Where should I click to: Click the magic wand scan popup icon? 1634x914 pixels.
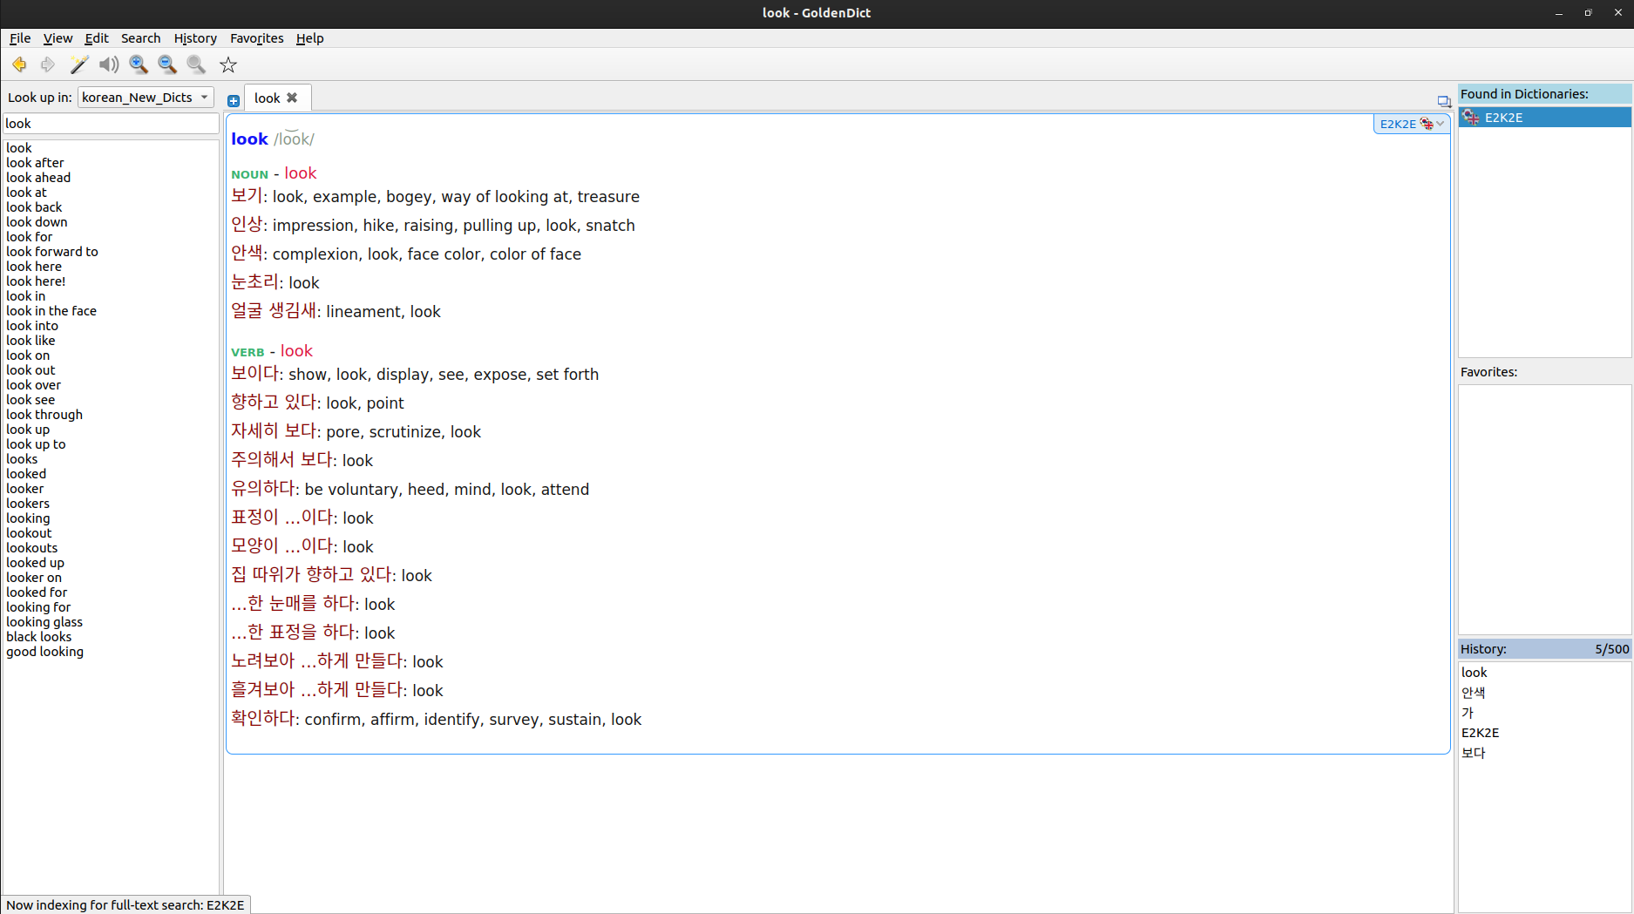[79, 64]
